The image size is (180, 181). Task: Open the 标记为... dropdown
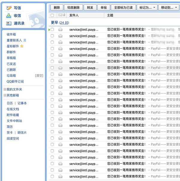tap(147, 7)
